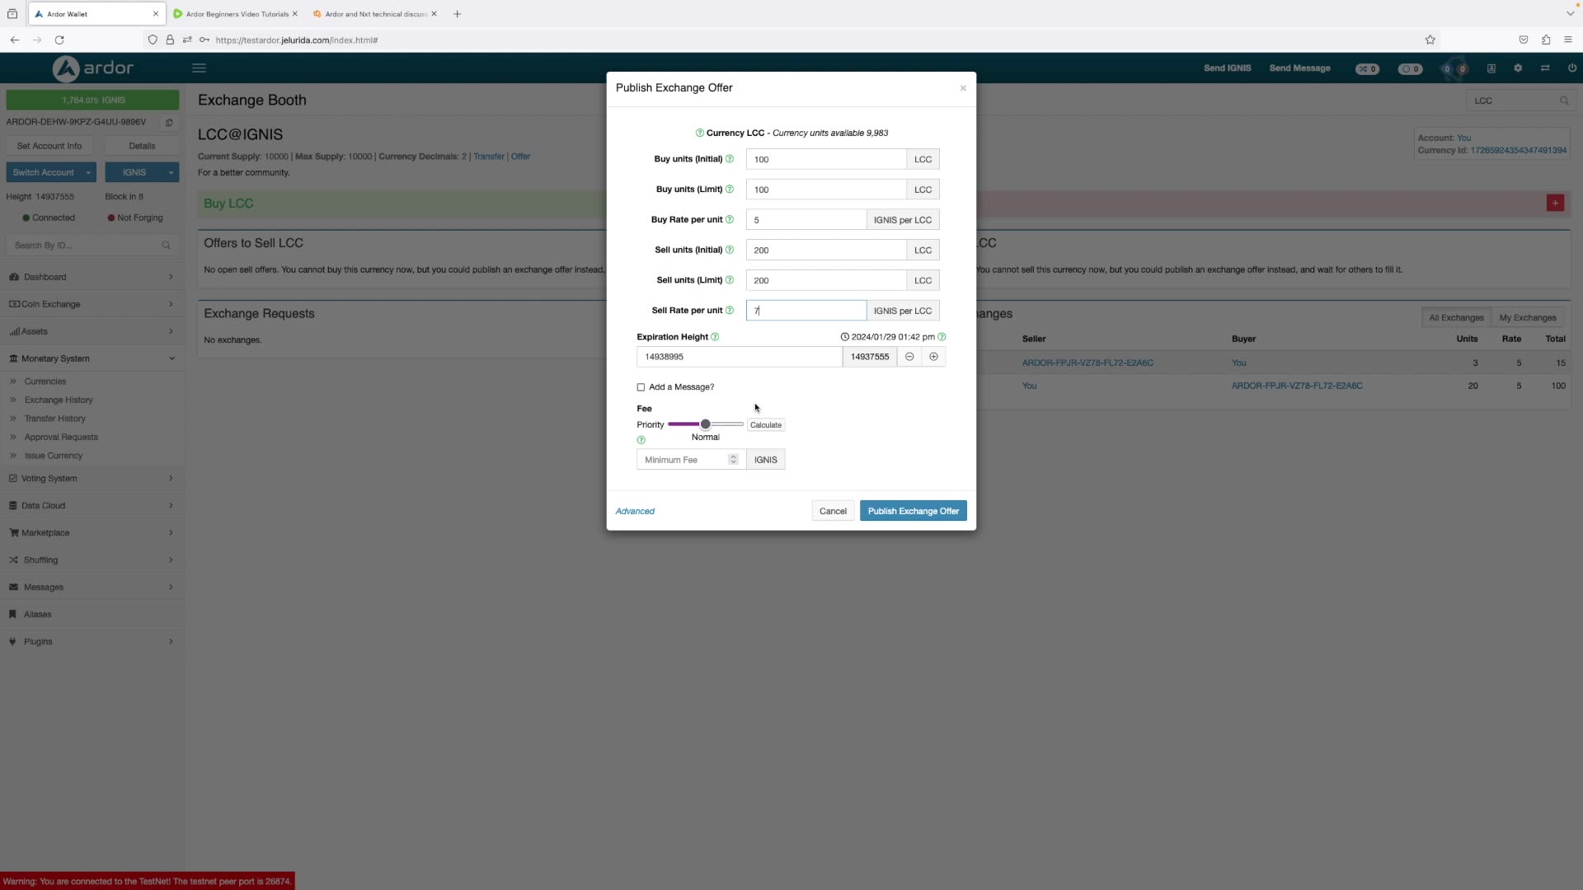Open the IGNIS chain selector dropdown
This screenshot has width=1583, height=890.
[141, 172]
